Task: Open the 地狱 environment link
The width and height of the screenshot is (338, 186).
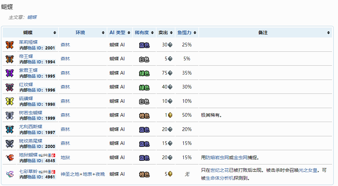Action: coord(65,157)
